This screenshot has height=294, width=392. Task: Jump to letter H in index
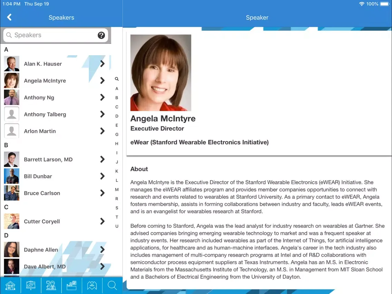(117, 144)
